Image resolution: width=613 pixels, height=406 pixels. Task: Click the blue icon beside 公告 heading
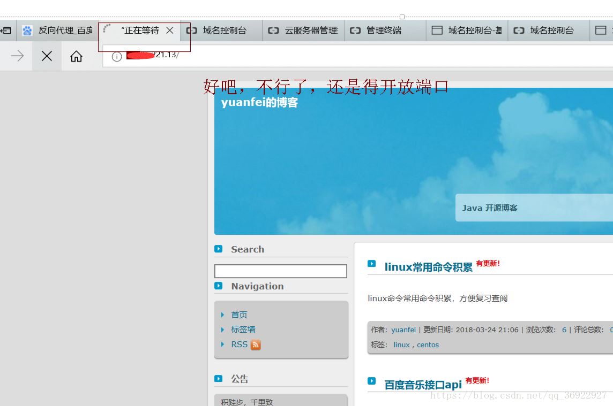point(219,378)
